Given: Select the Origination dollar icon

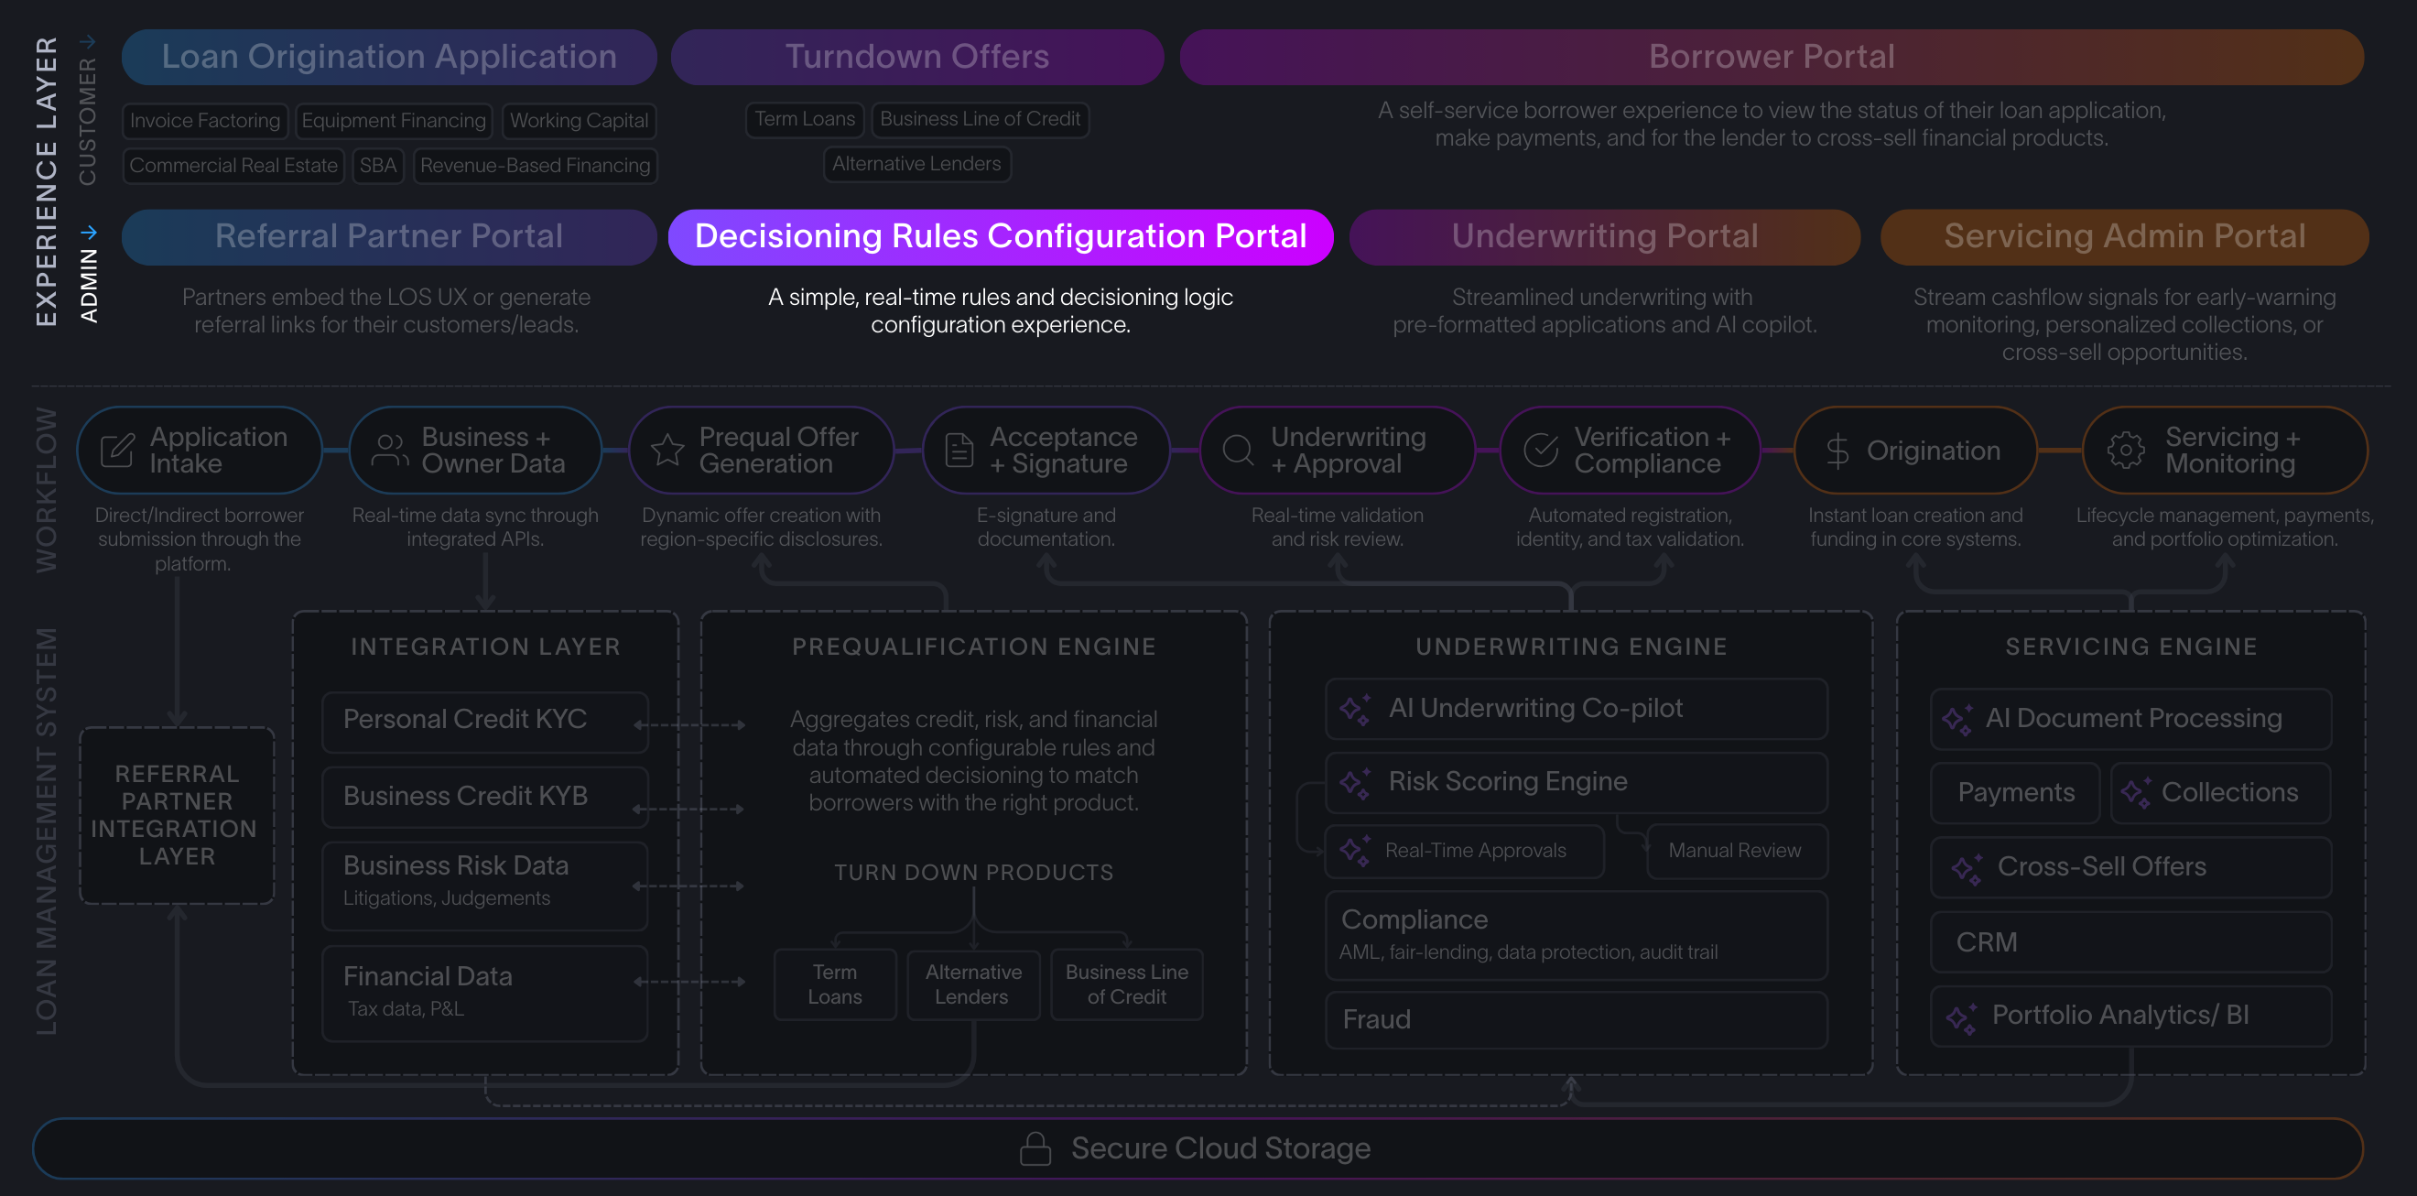Looking at the screenshot, I should pos(1837,450).
